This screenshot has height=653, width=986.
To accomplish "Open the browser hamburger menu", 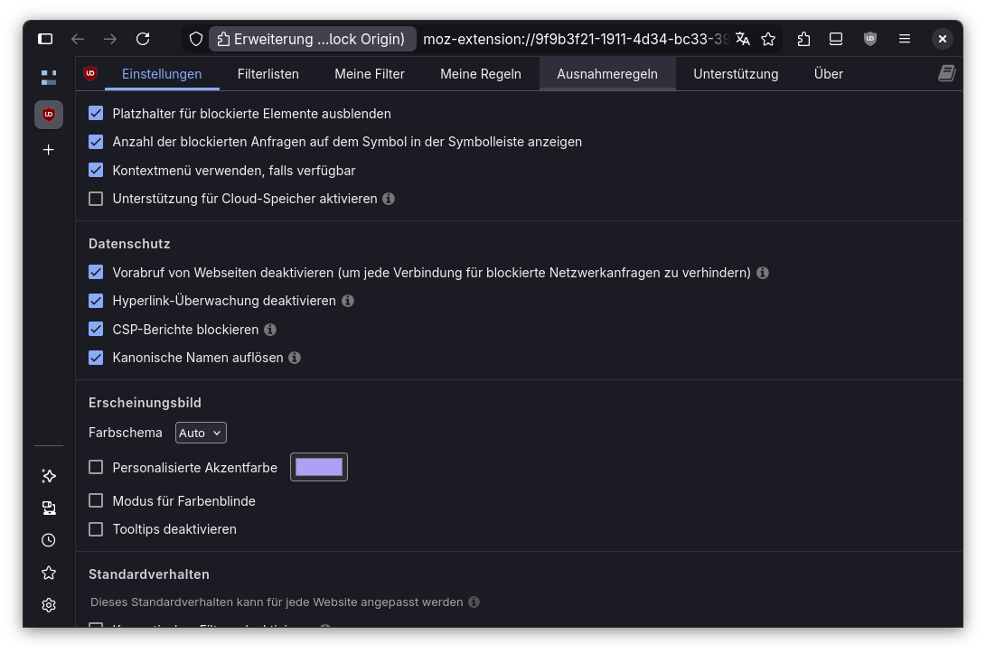I will (x=905, y=39).
